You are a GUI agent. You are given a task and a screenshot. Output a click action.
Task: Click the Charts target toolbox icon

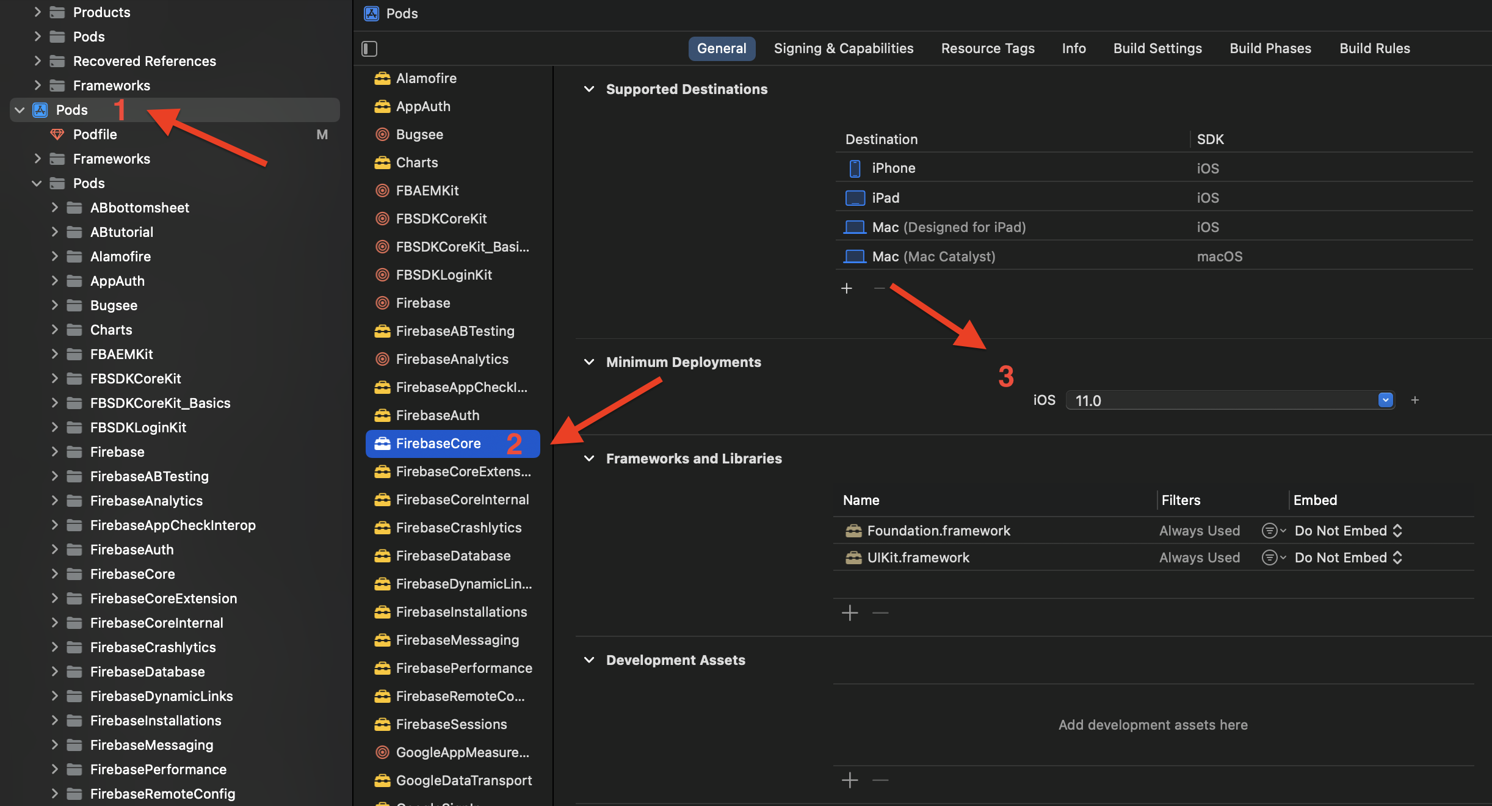point(382,162)
